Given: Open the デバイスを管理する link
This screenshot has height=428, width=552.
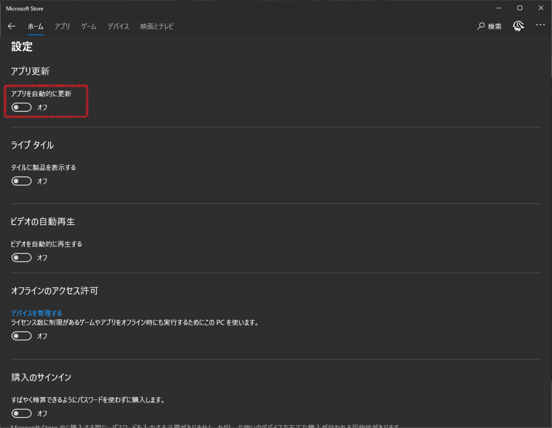Looking at the screenshot, I should [37, 313].
